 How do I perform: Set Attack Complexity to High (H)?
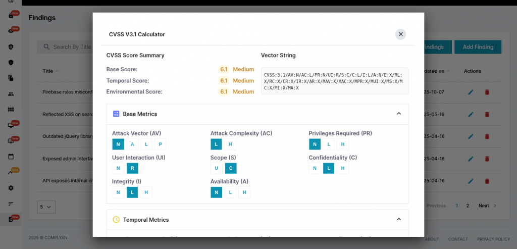pyautogui.click(x=230, y=144)
